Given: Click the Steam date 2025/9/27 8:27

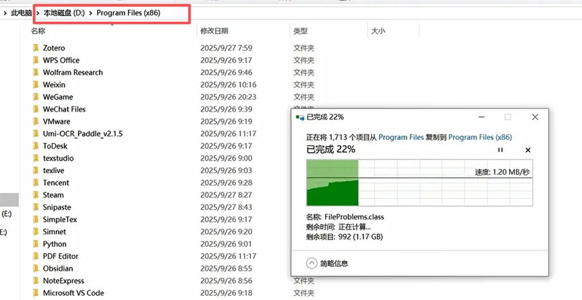Looking at the screenshot, I should pyautogui.click(x=226, y=195).
